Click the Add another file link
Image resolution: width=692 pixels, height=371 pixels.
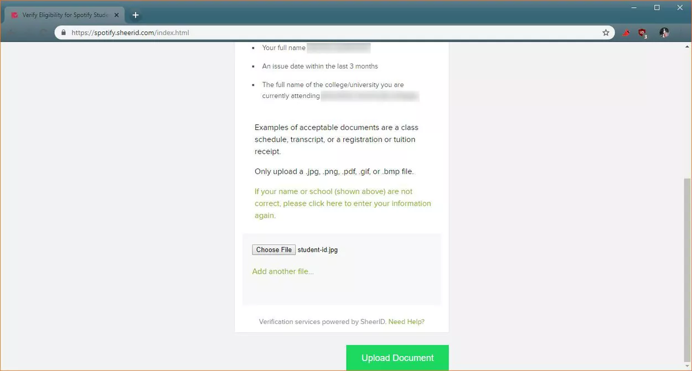[283, 271]
